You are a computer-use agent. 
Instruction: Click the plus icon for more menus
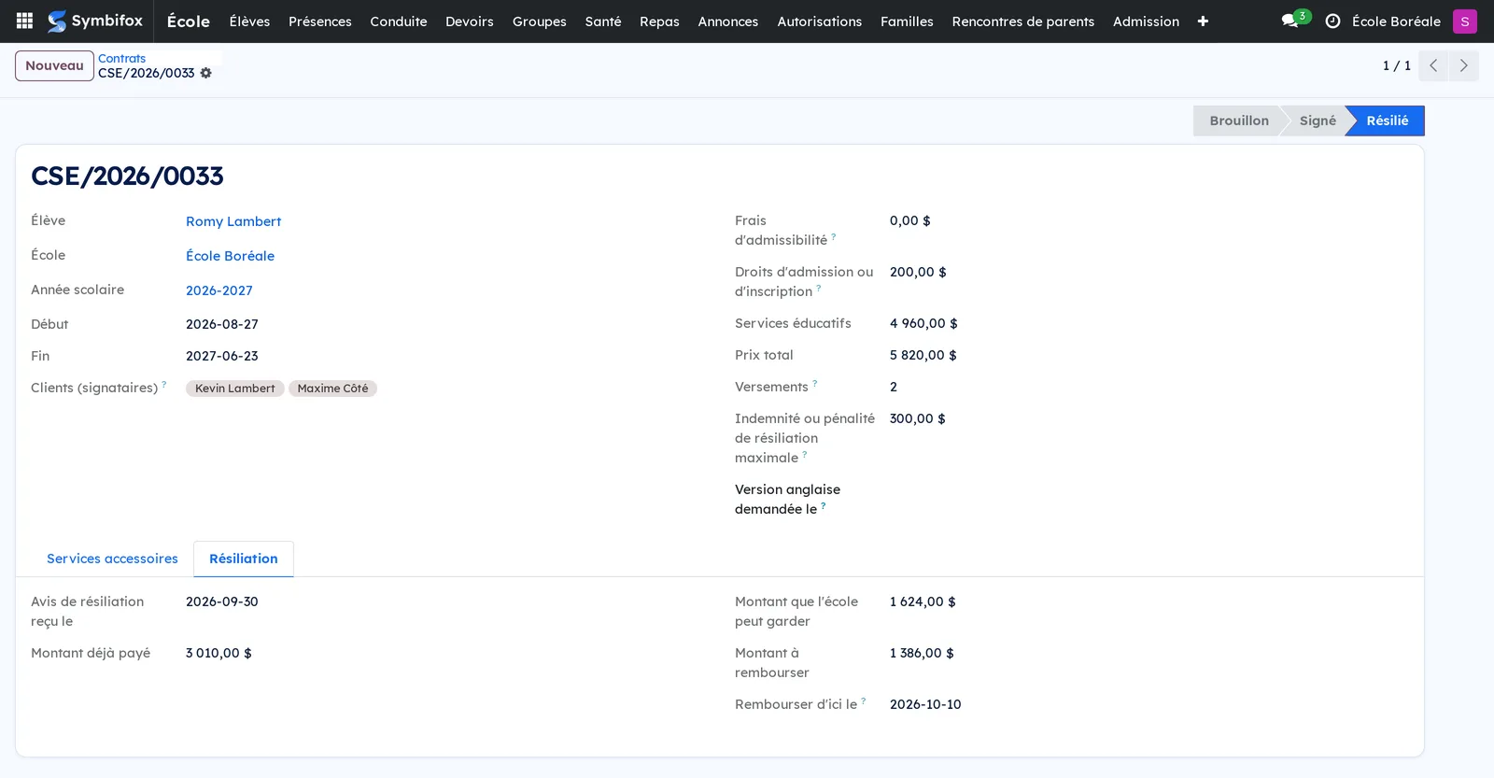click(1203, 21)
